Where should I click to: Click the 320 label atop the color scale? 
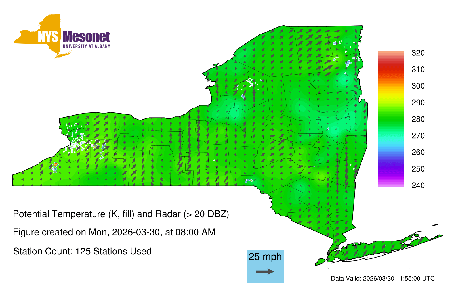(x=418, y=53)
